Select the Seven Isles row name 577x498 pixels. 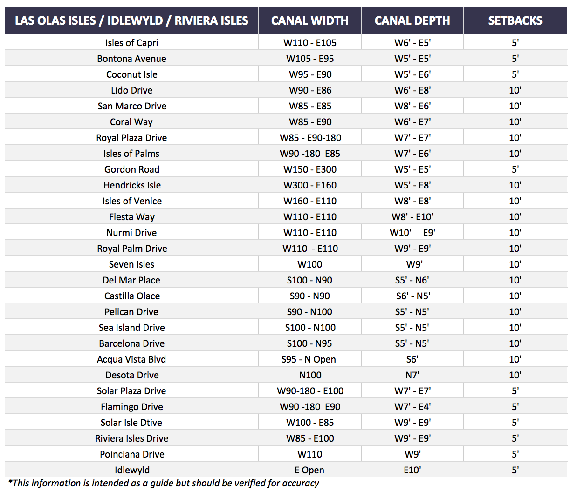click(x=131, y=264)
